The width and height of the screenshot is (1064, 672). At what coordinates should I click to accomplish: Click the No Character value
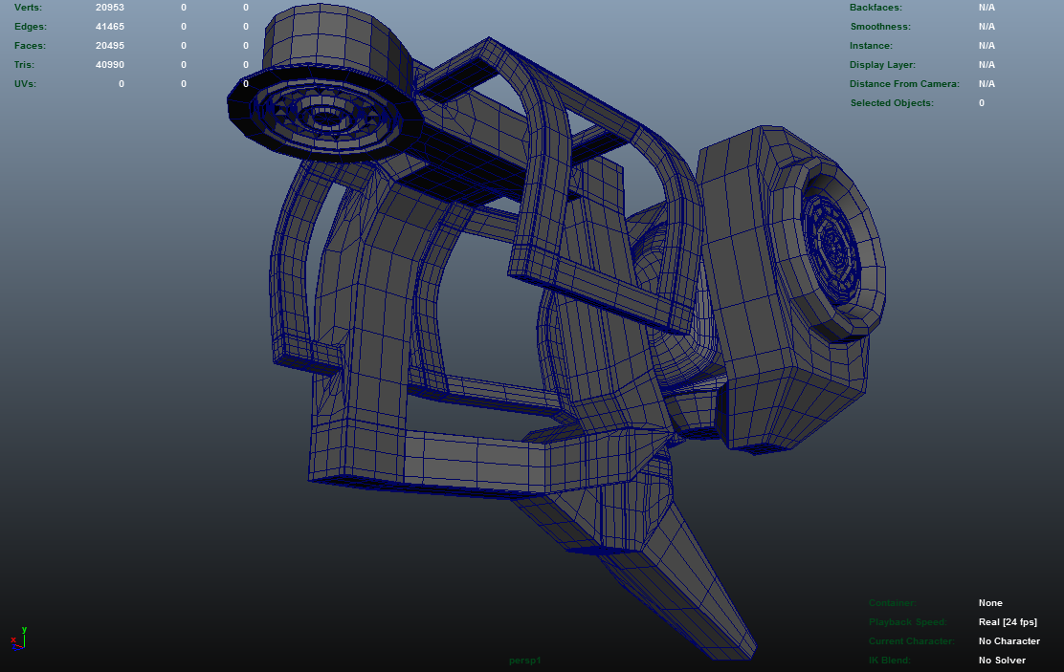click(1009, 640)
